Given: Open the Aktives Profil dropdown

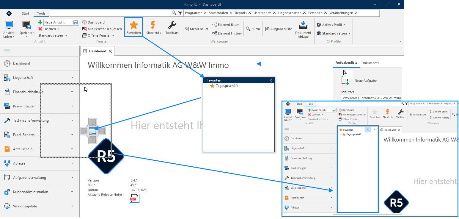Looking at the screenshot, I should click(x=331, y=25).
